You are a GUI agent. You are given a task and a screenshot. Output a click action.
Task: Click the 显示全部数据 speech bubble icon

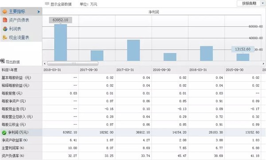tap(47, 4)
